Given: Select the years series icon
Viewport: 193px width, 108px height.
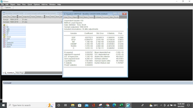Looking at the screenshot, I should tap(4, 47).
